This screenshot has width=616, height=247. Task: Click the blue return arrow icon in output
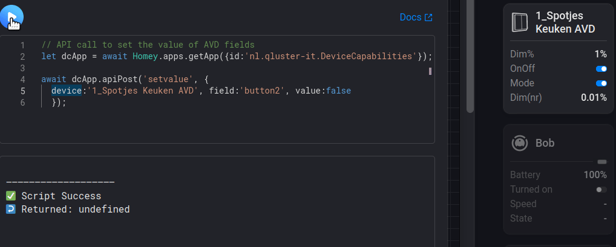(x=11, y=210)
